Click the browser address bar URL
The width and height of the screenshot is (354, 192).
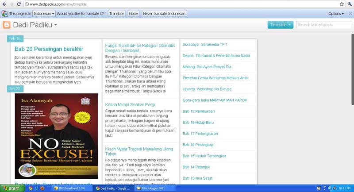pos(58,4)
